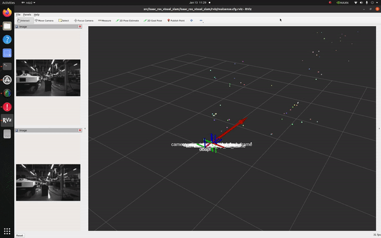Click the upper camera image view

pyautogui.click(x=48, y=77)
